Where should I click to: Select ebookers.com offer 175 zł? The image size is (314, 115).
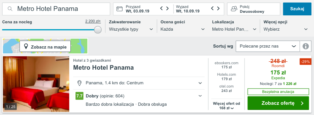[x=227, y=65]
